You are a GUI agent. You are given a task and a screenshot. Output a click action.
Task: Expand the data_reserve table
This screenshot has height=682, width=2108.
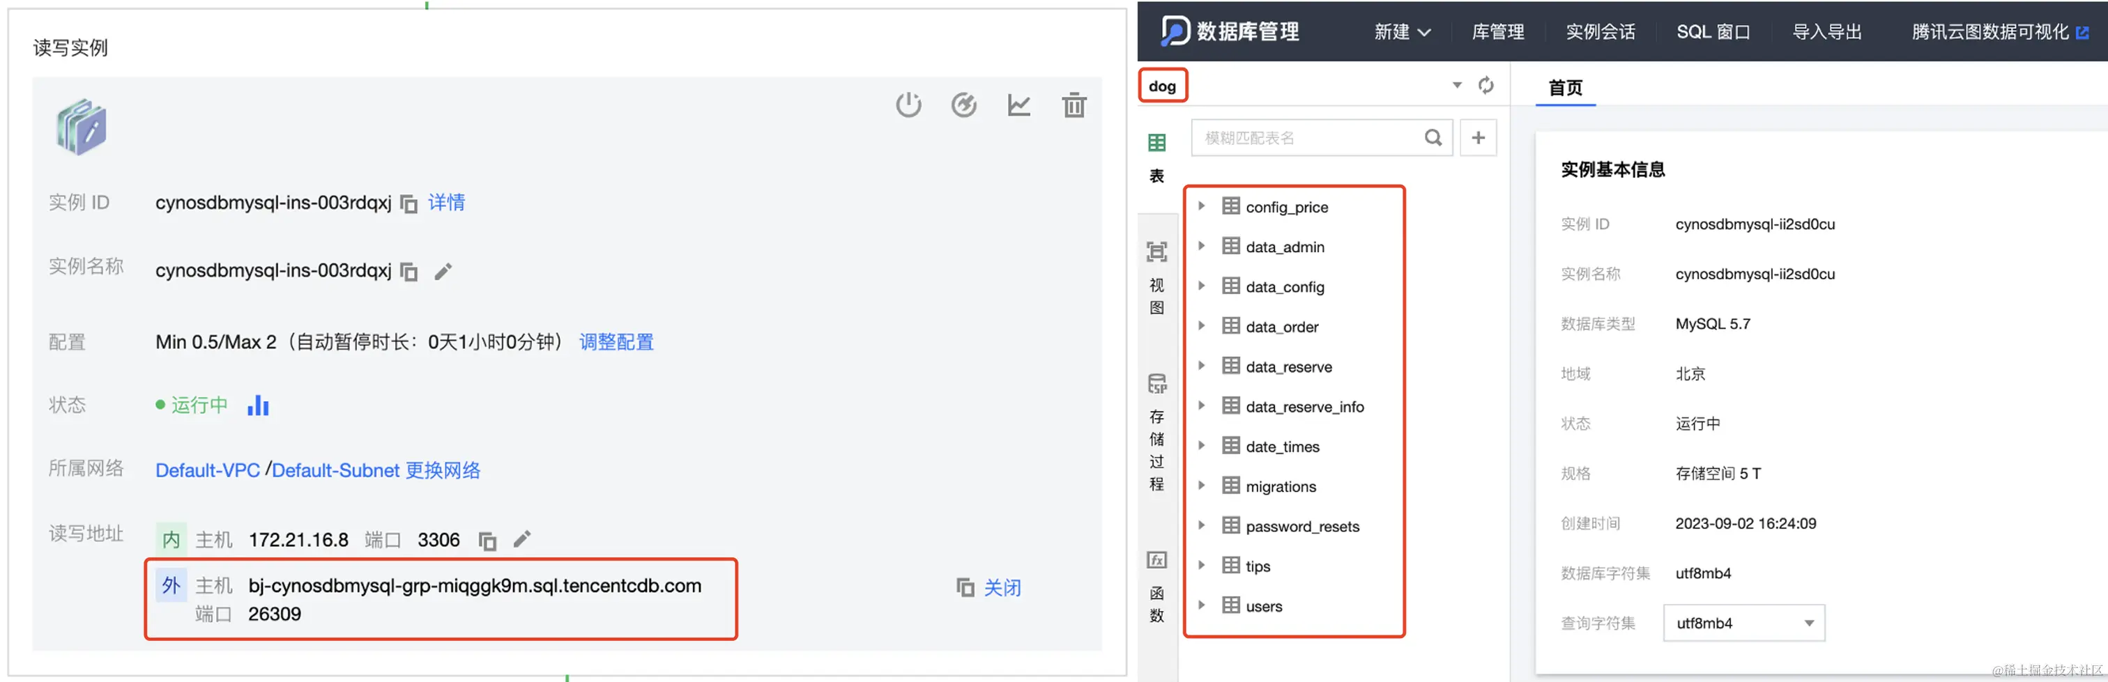(x=1201, y=366)
